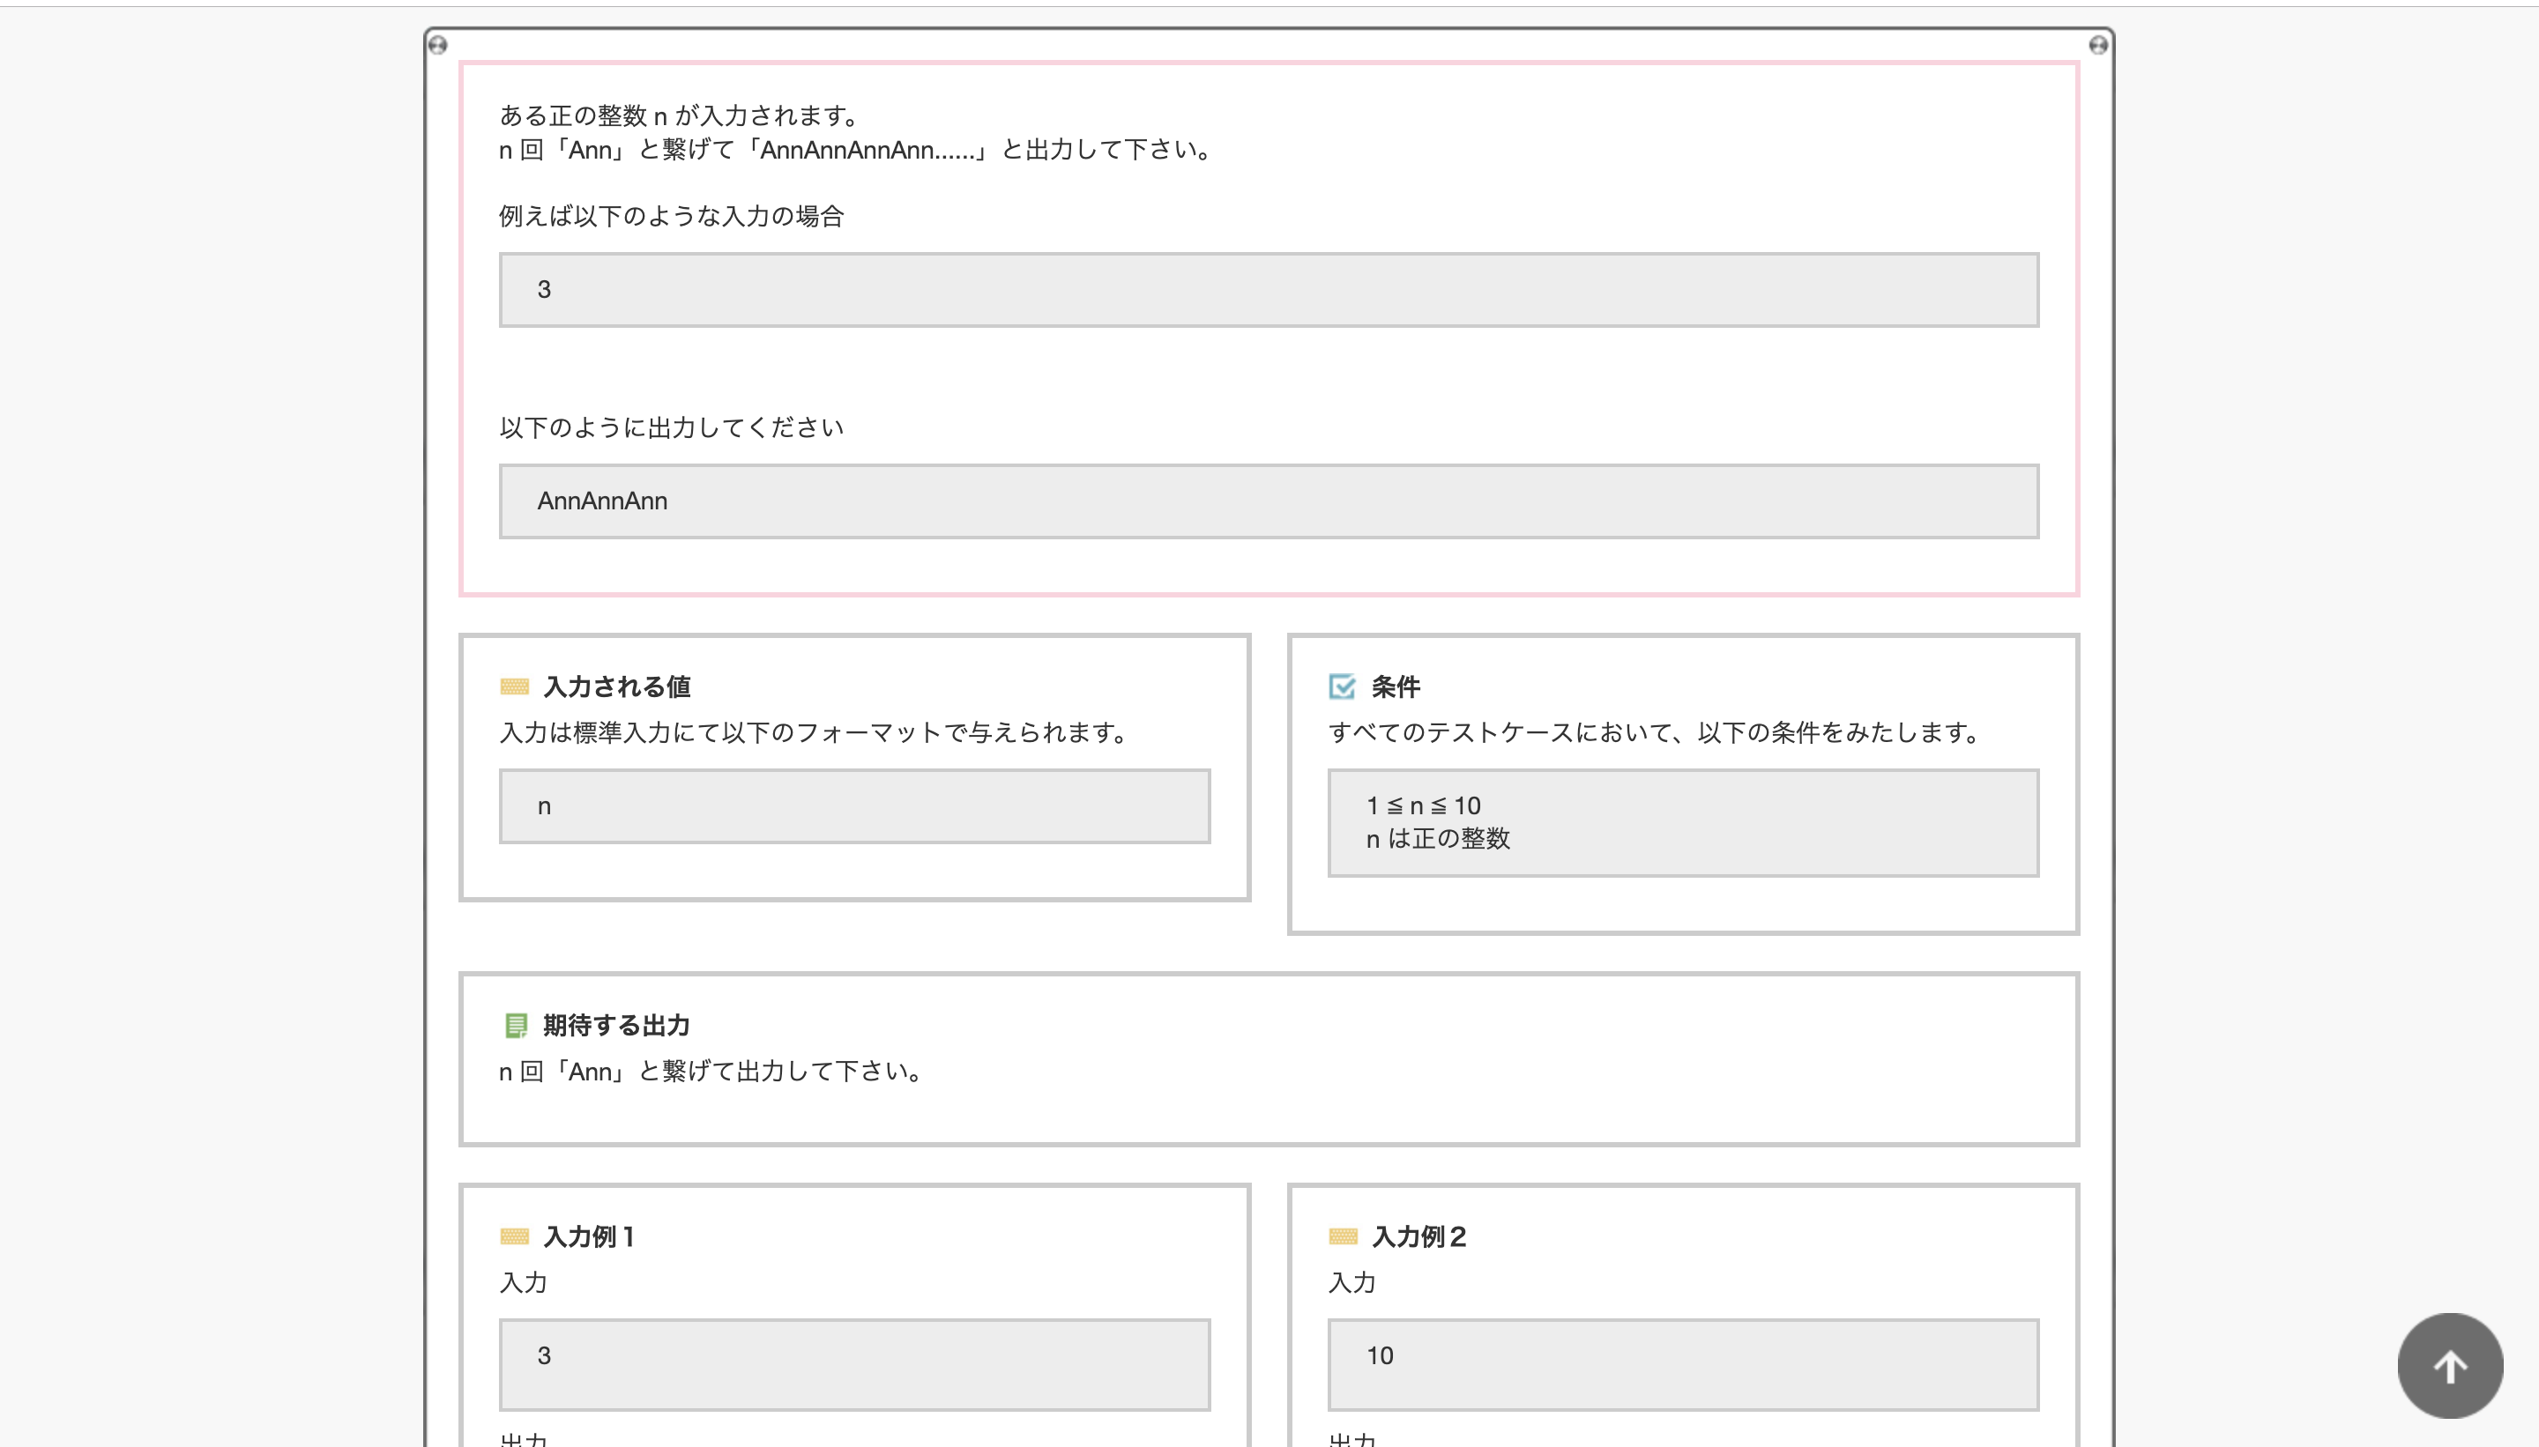
Task: Click the 入力 label under 入力例1
Action: point(523,1283)
